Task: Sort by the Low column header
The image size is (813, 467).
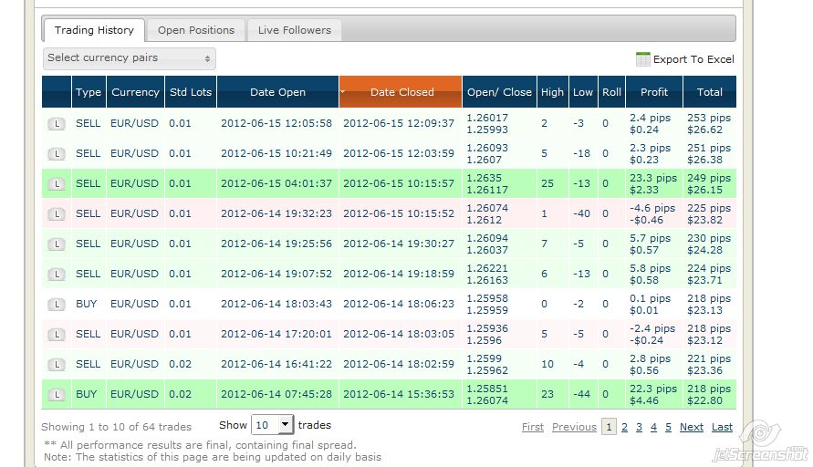Action: coord(583,92)
